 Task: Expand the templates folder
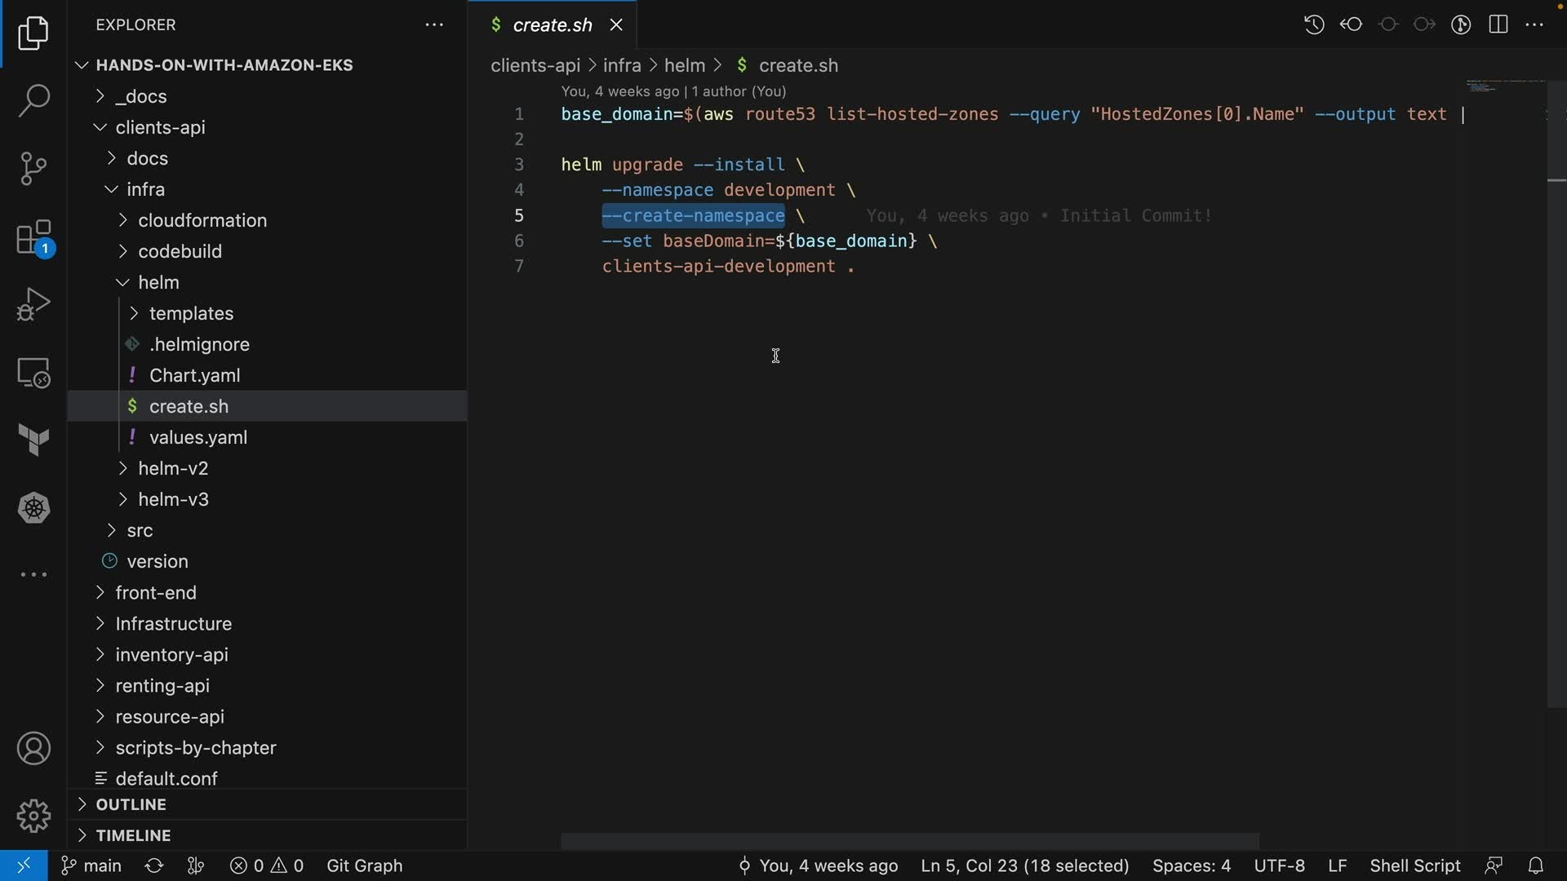pos(191,313)
